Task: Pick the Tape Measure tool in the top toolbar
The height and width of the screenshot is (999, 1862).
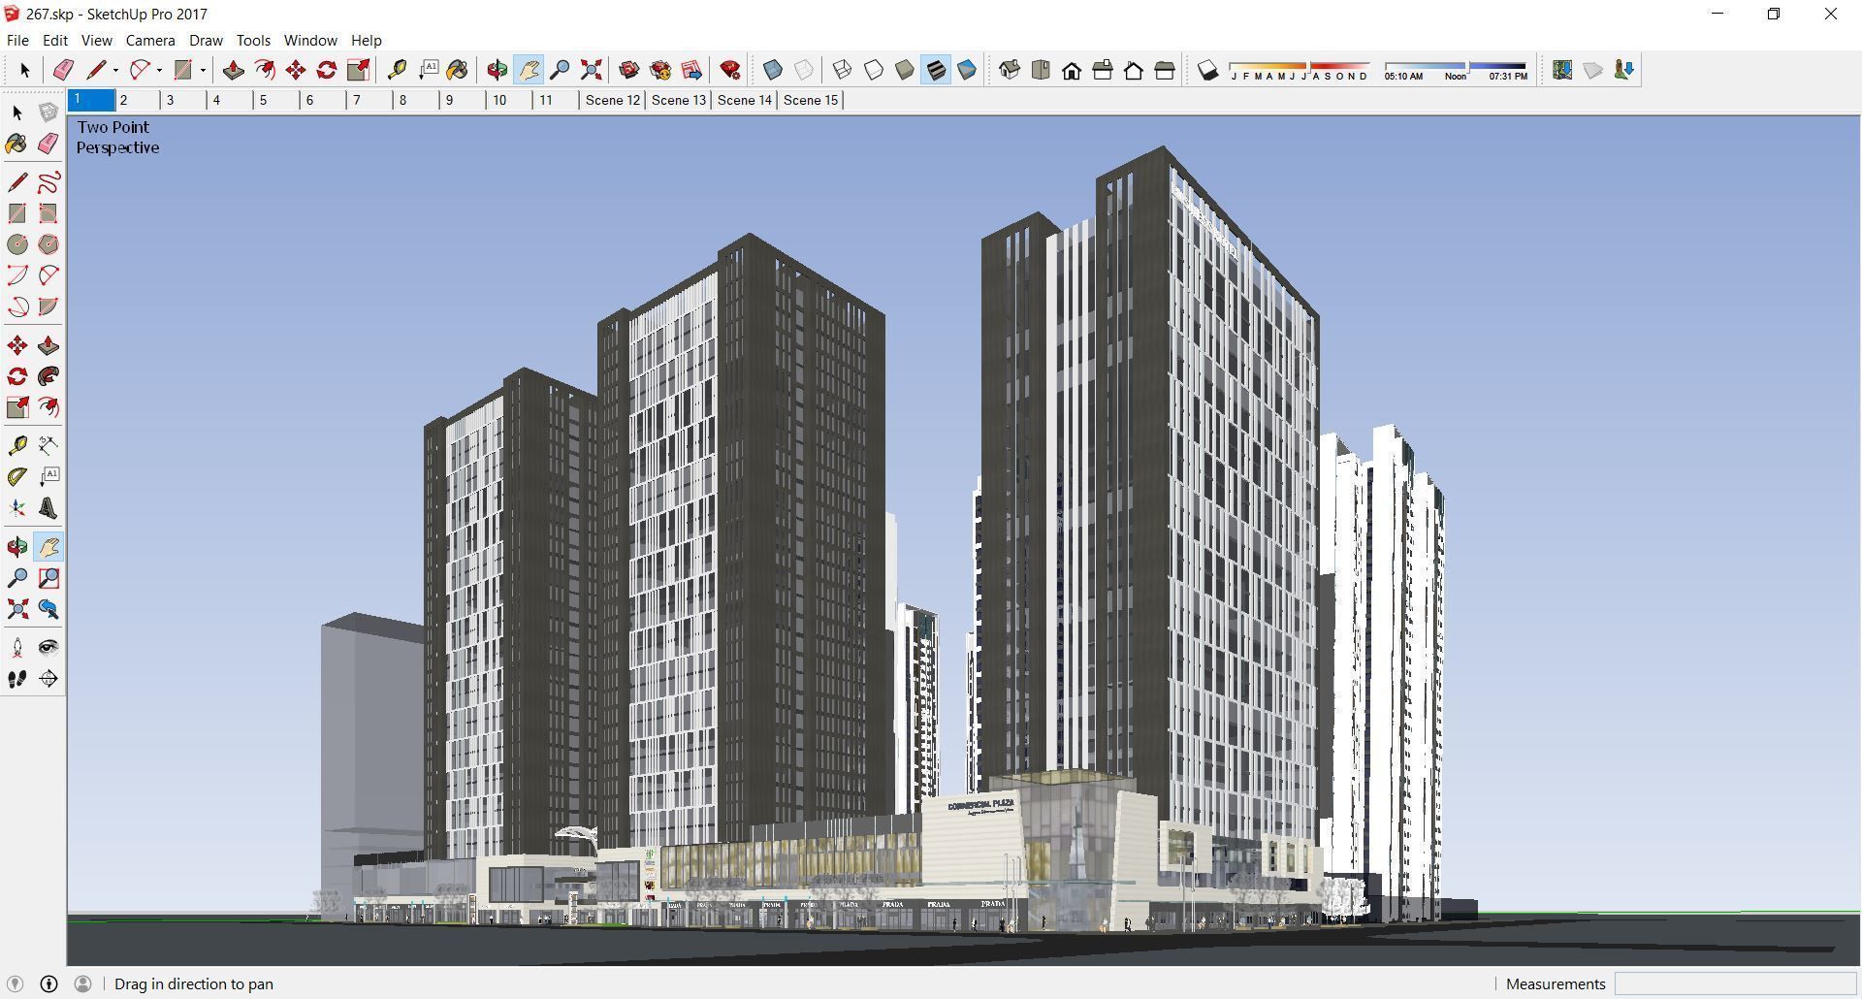Action: point(397,70)
